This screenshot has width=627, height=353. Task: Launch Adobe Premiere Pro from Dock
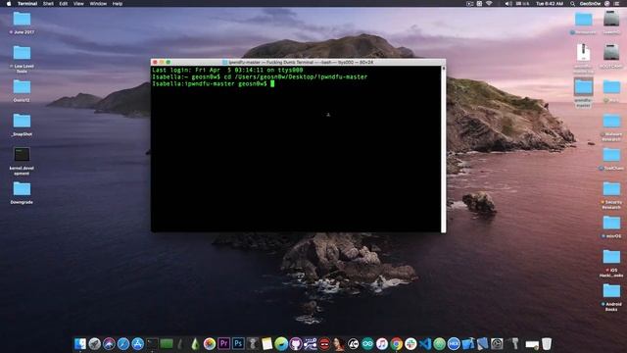(223, 344)
